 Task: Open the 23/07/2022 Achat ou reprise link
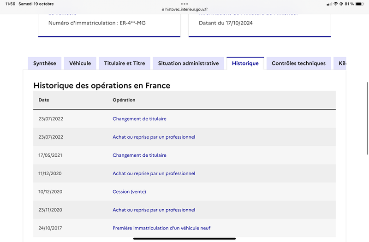(154, 137)
